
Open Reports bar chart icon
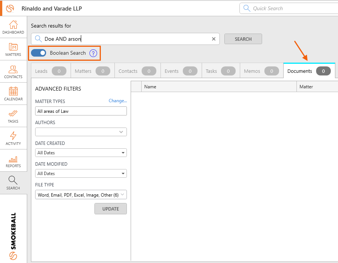13,160
